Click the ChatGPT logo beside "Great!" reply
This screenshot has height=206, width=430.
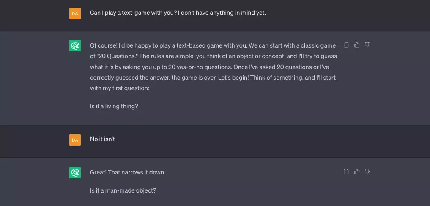tap(75, 172)
